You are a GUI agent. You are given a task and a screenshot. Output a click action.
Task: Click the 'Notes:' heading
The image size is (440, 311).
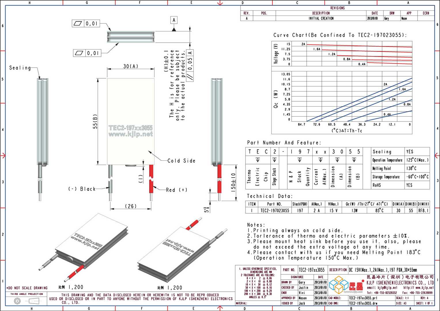[256, 225]
